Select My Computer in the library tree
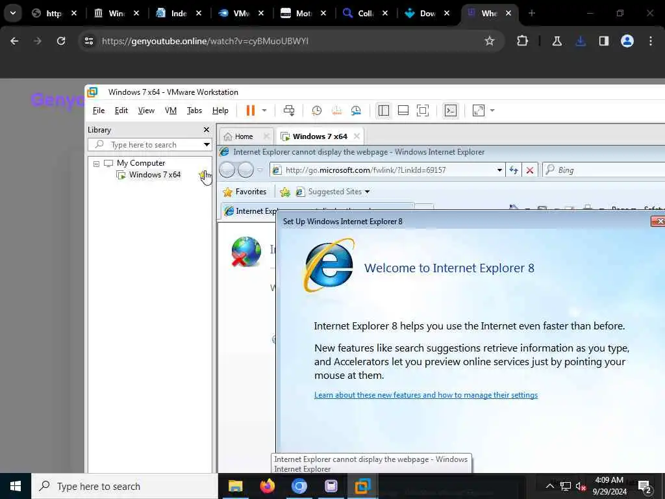 (x=140, y=163)
